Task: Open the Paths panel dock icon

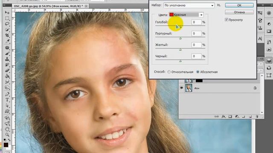Action: [x=269, y=75]
